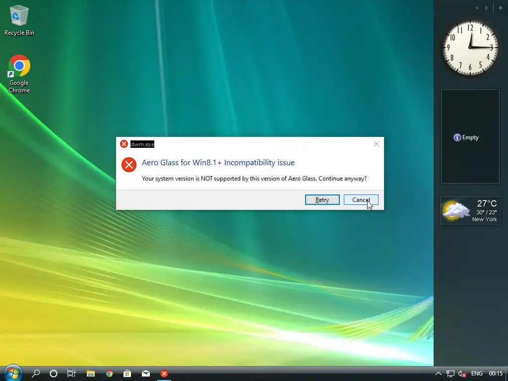Open the Recycle Bin desktop icon
The height and width of the screenshot is (381, 508).
(x=19, y=20)
